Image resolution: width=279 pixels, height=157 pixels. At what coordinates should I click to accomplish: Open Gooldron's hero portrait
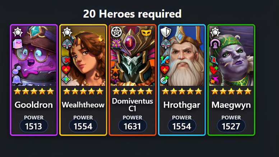34,56
